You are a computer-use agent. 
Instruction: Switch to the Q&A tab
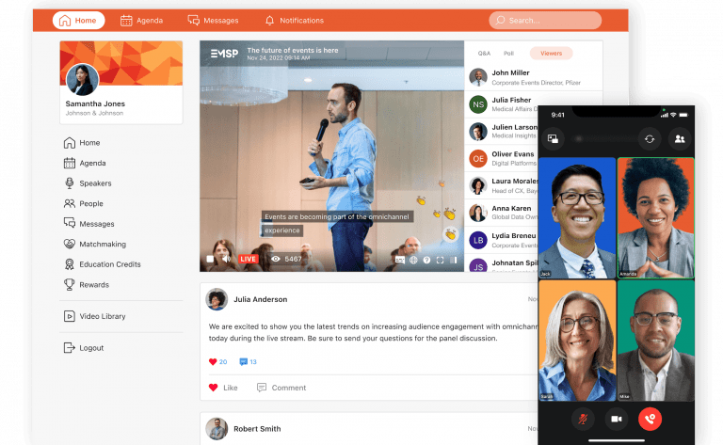485,54
